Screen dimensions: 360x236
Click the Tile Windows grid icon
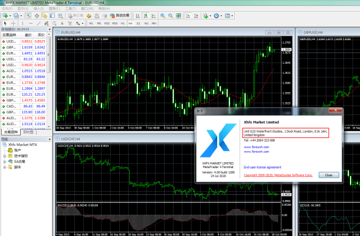(178, 16)
